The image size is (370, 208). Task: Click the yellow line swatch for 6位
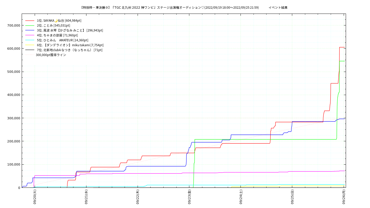click(x=30, y=45)
